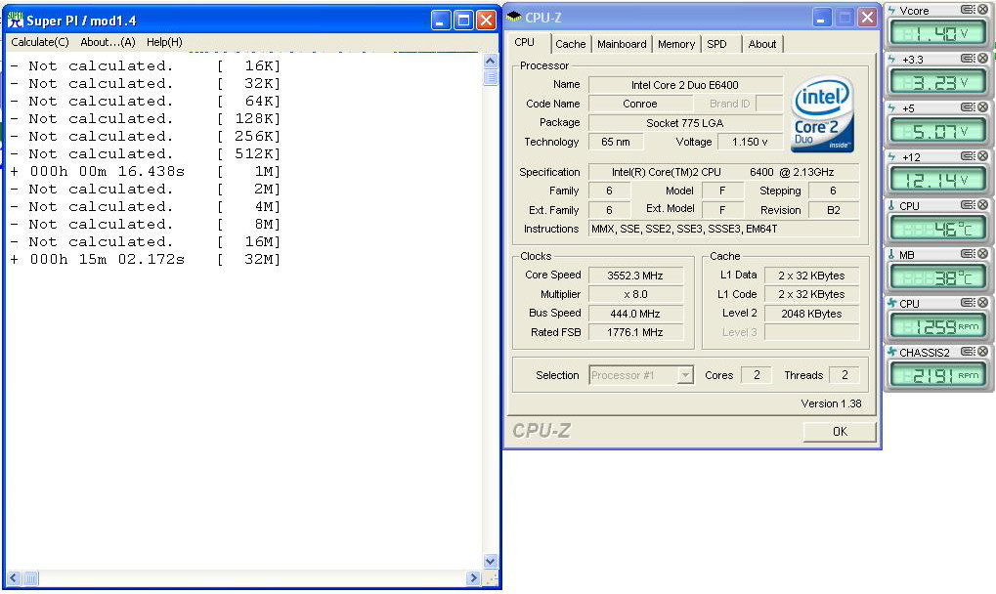Close the Vcore voltage monitor panel
The height and width of the screenshot is (594, 996).
(x=982, y=10)
